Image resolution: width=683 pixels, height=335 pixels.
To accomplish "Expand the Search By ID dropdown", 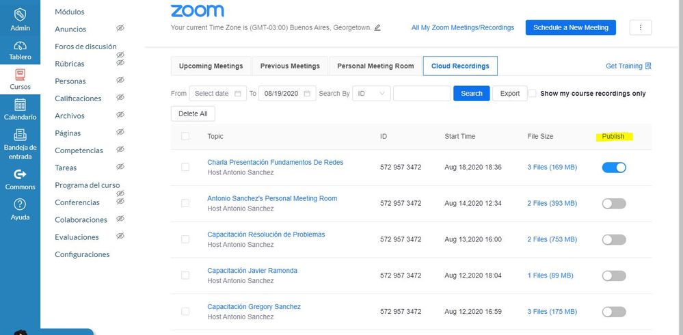I will [371, 94].
